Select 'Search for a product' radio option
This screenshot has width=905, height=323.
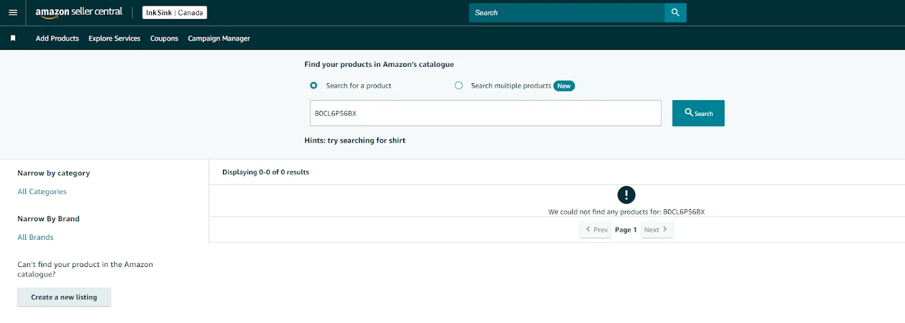(313, 85)
